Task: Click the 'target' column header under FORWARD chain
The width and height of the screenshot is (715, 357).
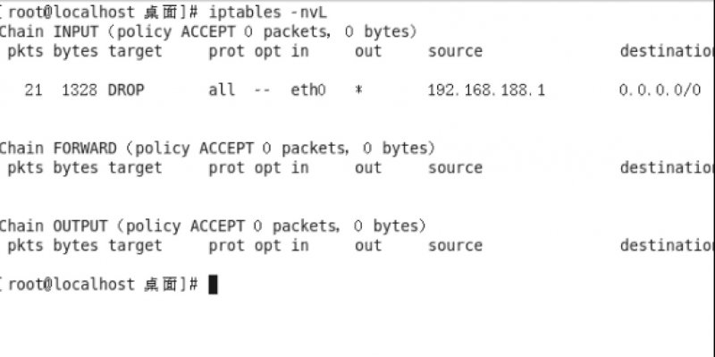Action: click(135, 168)
